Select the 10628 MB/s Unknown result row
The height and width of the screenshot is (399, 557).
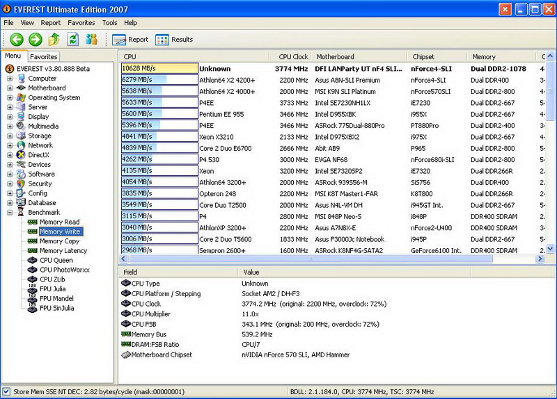point(333,68)
